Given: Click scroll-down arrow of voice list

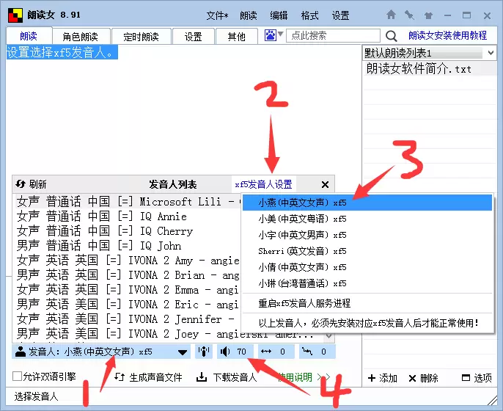Looking at the screenshot, I should (x=328, y=336).
